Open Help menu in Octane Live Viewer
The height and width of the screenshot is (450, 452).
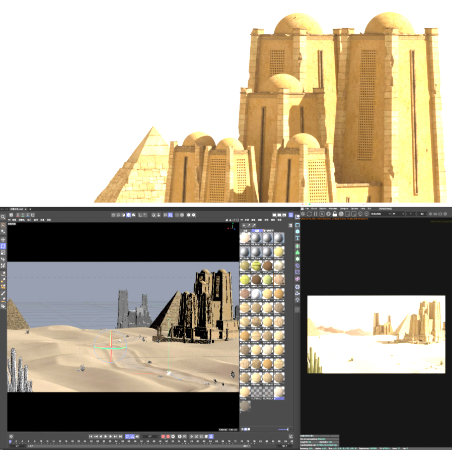pos(363,209)
